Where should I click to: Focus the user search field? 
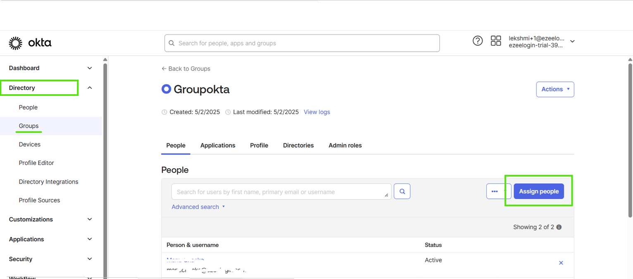(x=281, y=192)
